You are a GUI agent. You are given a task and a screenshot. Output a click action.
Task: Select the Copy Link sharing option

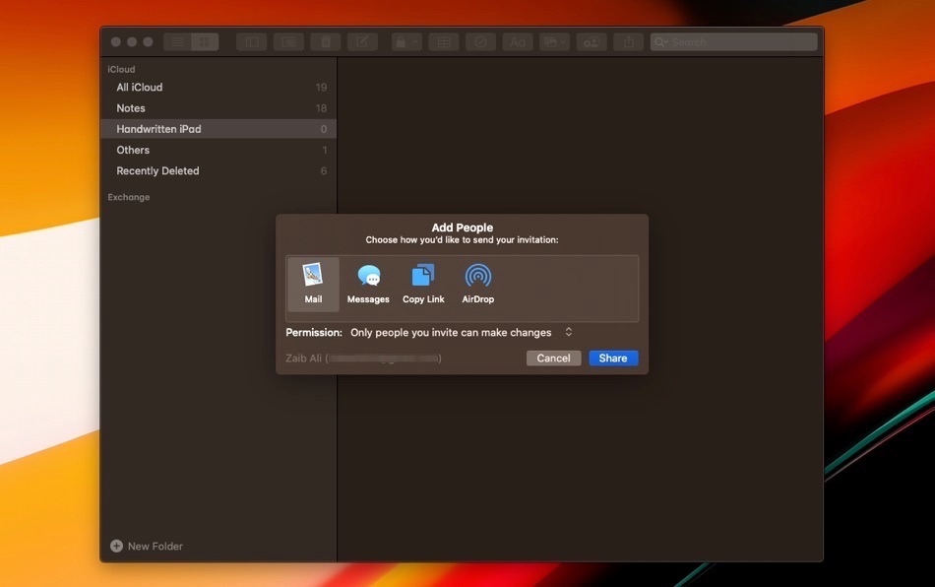click(x=423, y=284)
